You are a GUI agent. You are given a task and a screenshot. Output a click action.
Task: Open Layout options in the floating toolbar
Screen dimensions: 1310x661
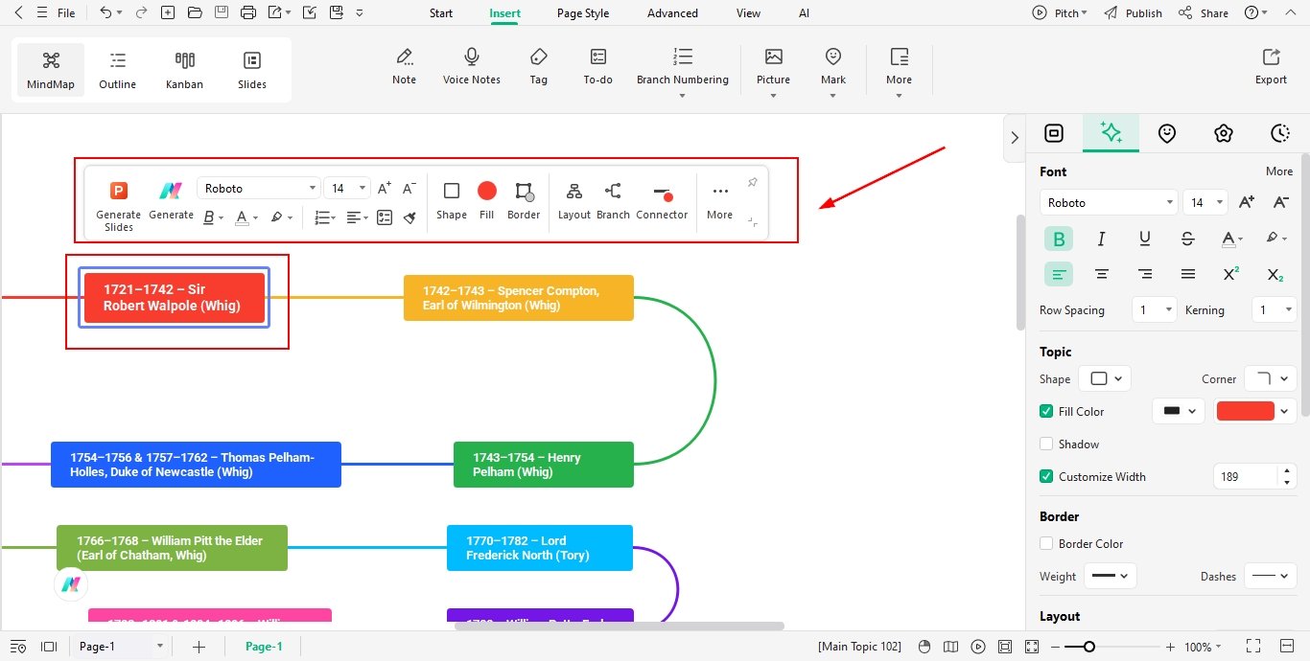click(574, 201)
